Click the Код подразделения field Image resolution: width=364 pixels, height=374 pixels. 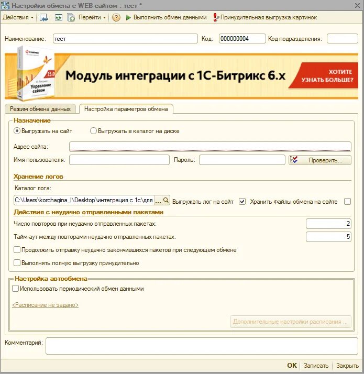pos(343,39)
